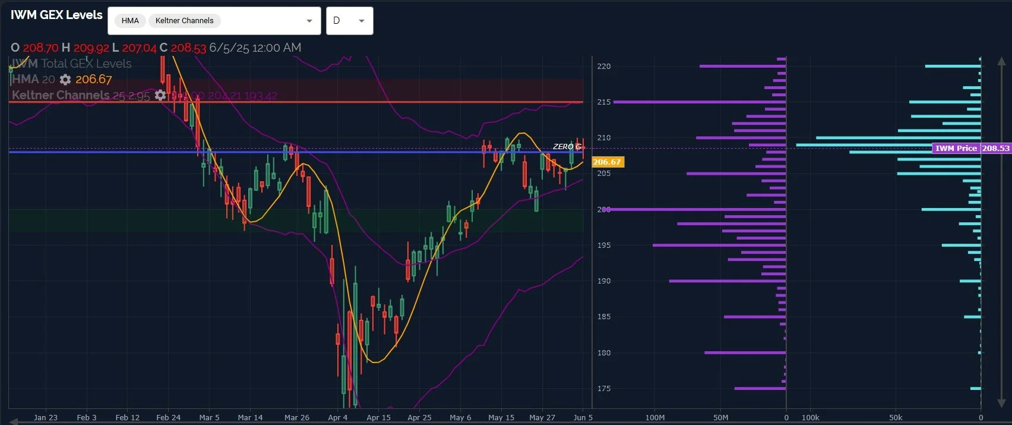The image size is (1012, 425).
Task: Open the D timeframe dropdown
Action: (349, 21)
